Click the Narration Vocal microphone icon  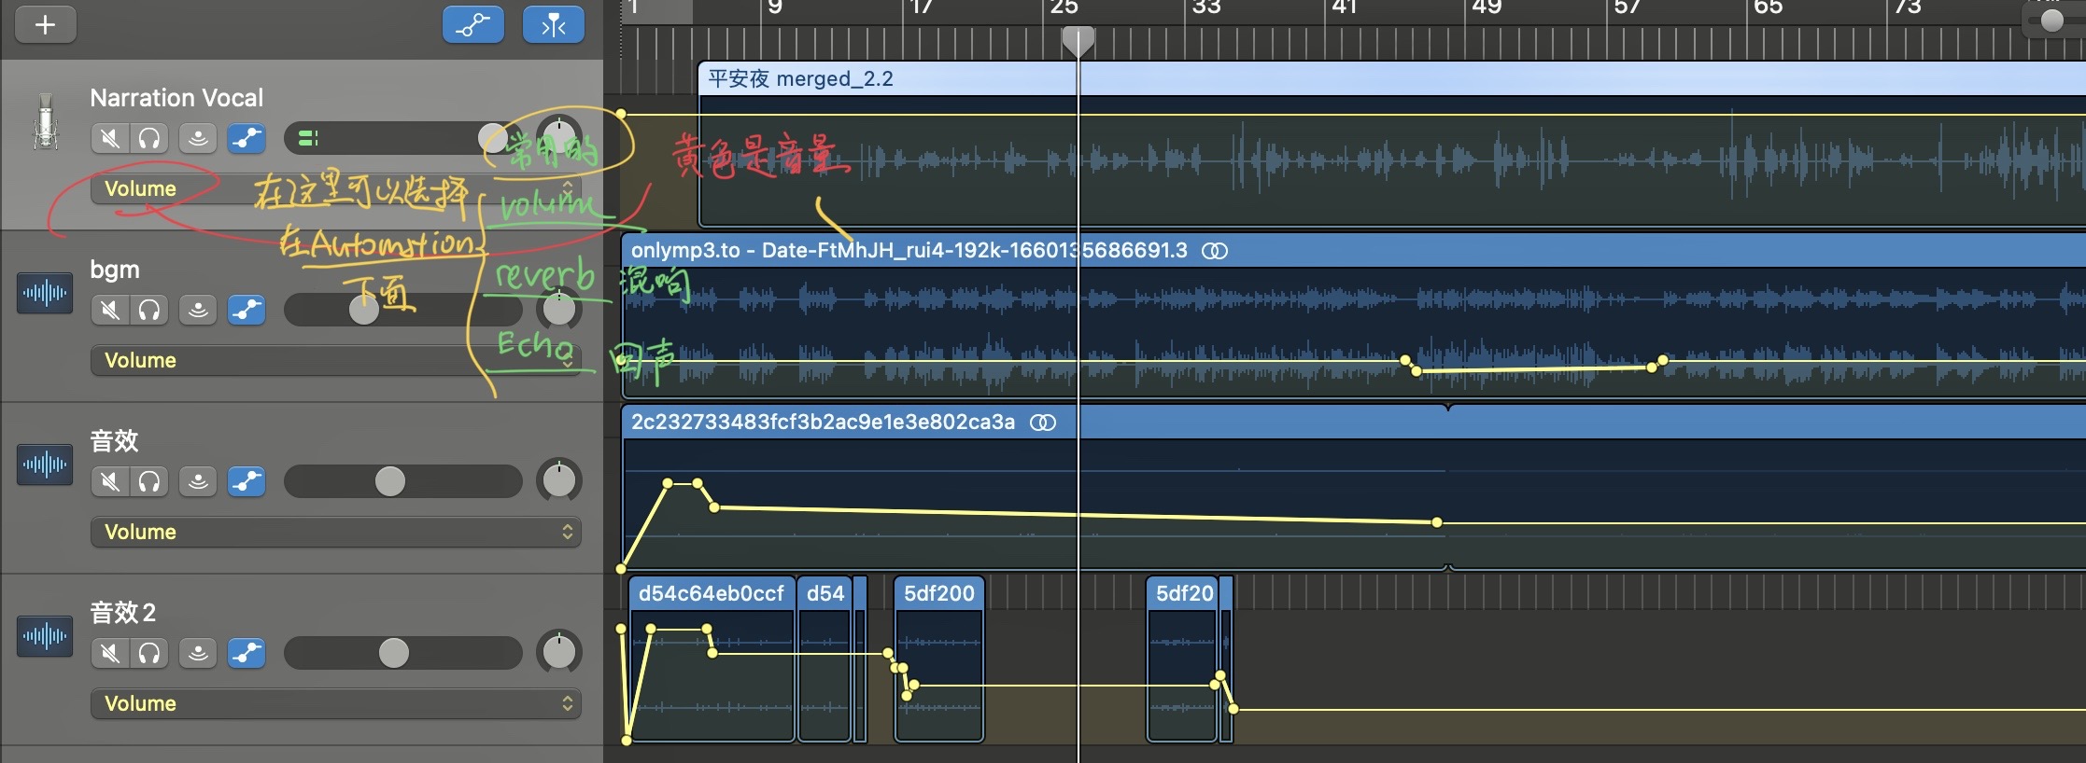[x=45, y=122]
